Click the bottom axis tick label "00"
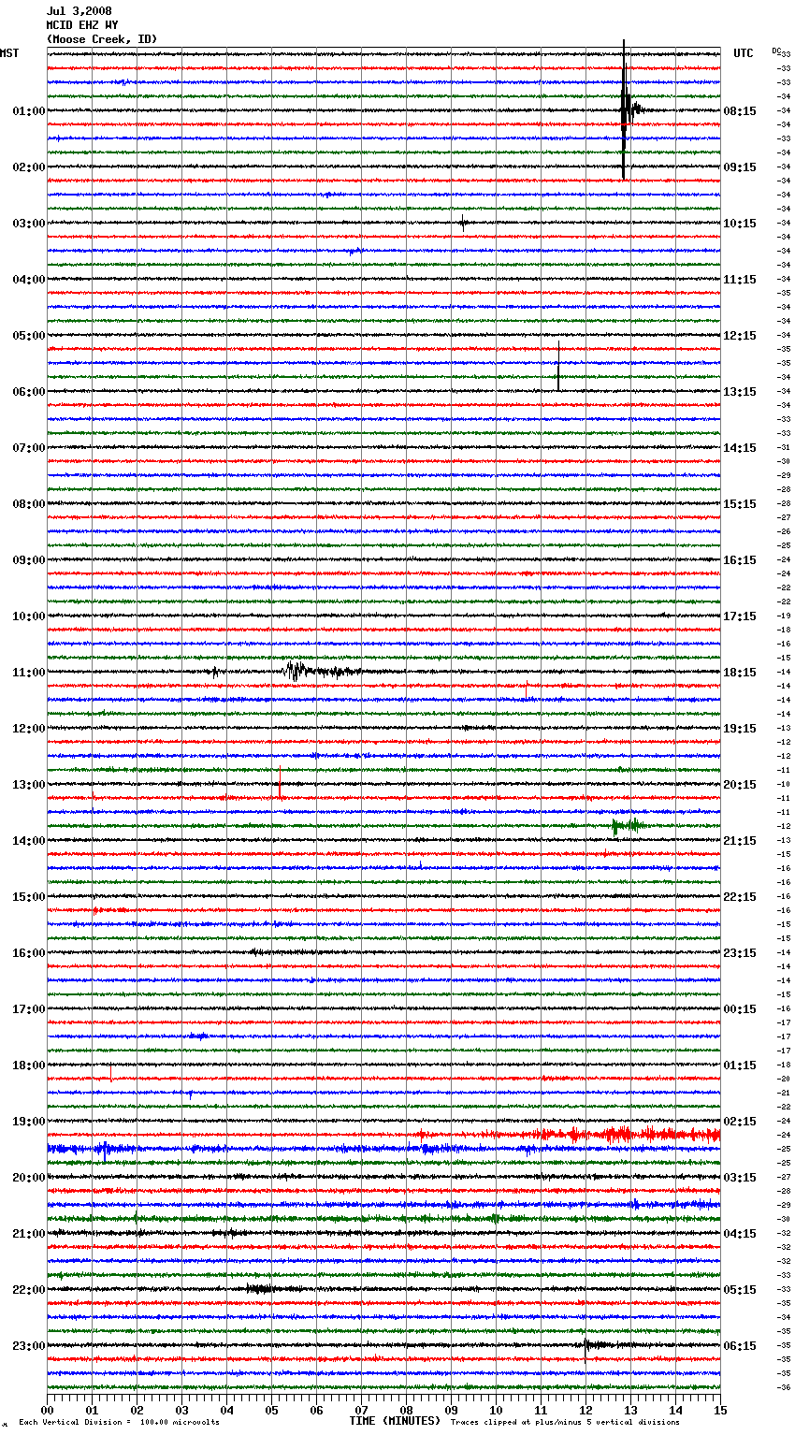The image size is (795, 1435). tap(48, 1410)
